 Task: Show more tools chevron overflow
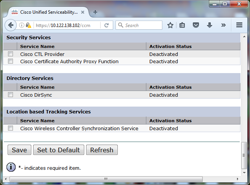pos(223,25)
